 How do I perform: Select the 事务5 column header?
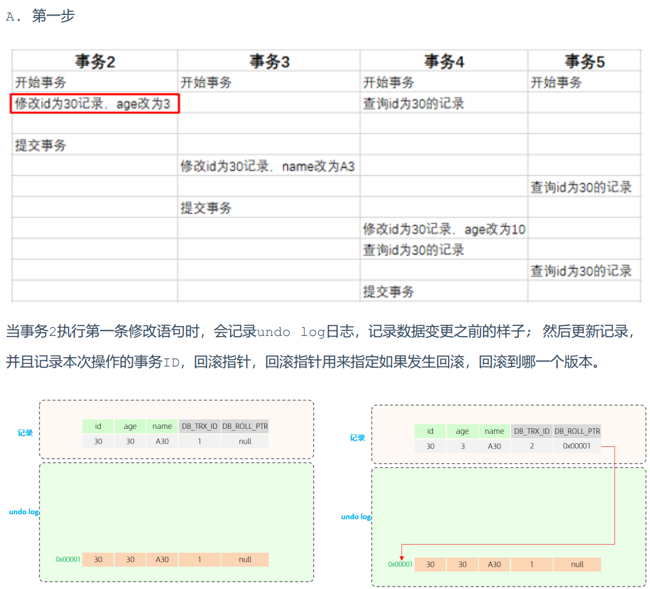tap(585, 61)
